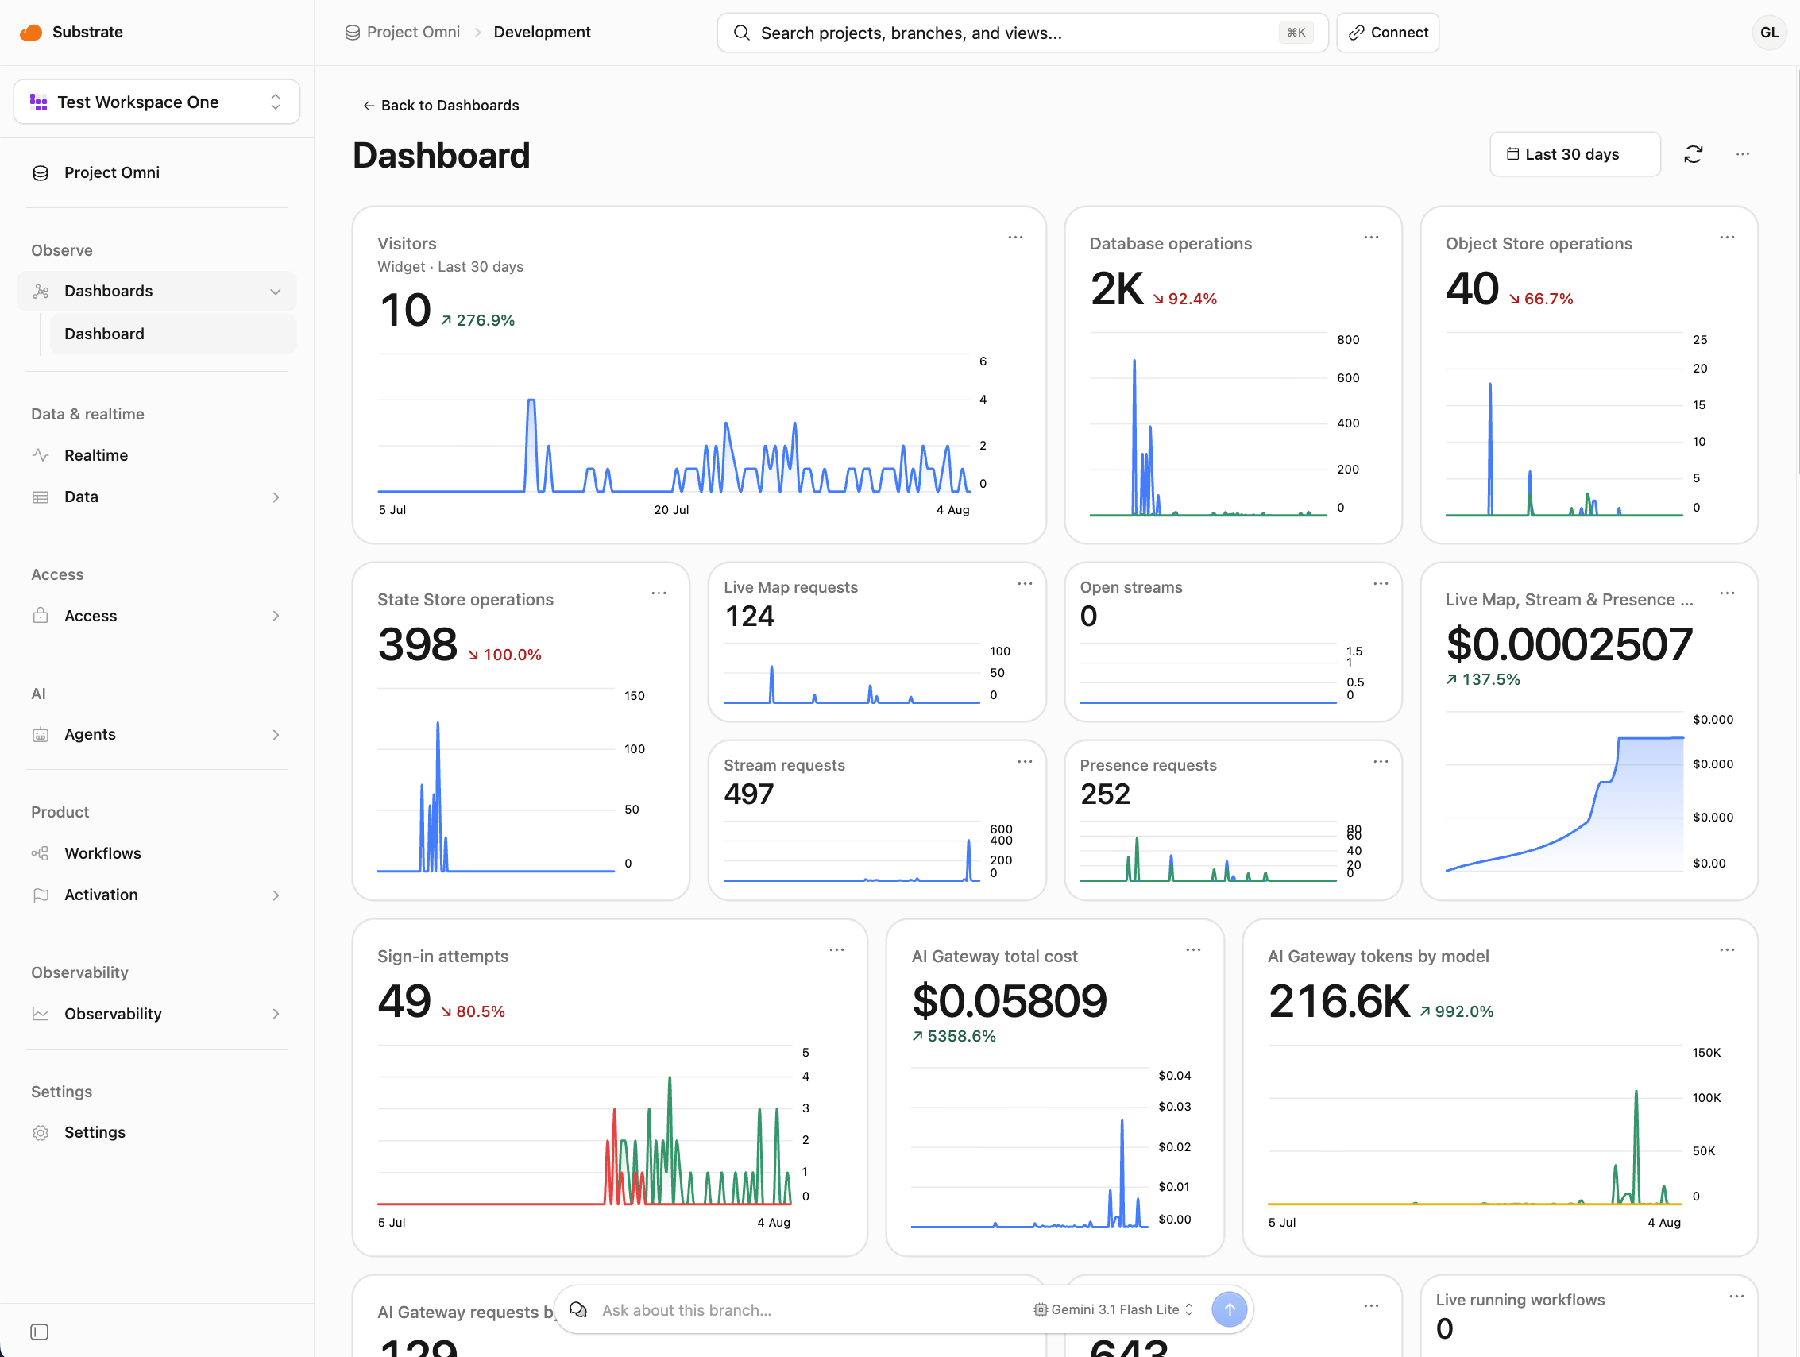This screenshot has height=1357, width=1800.
Task: Open Live Map requests widget menu
Action: pyautogui.click(x=1025, y=583)
